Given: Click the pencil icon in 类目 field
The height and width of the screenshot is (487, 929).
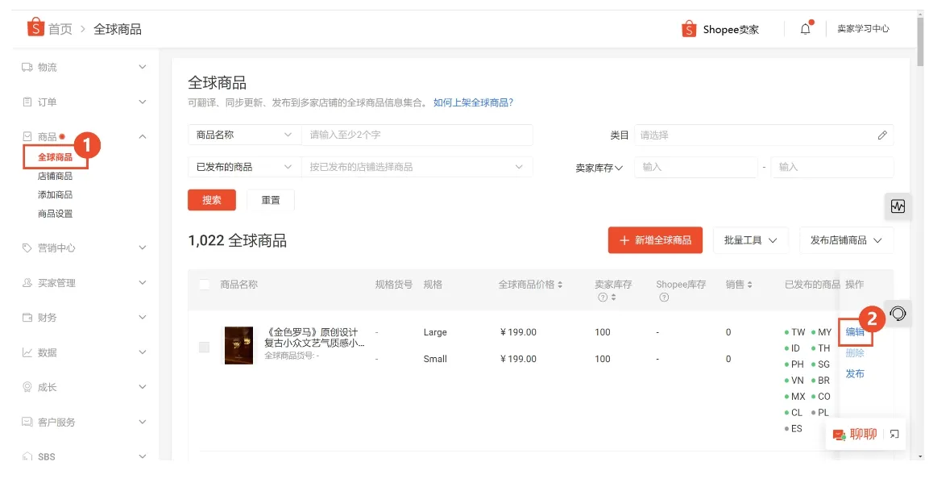Looking at the screenshot, I should pyautogui.click(x=884, y=135).
